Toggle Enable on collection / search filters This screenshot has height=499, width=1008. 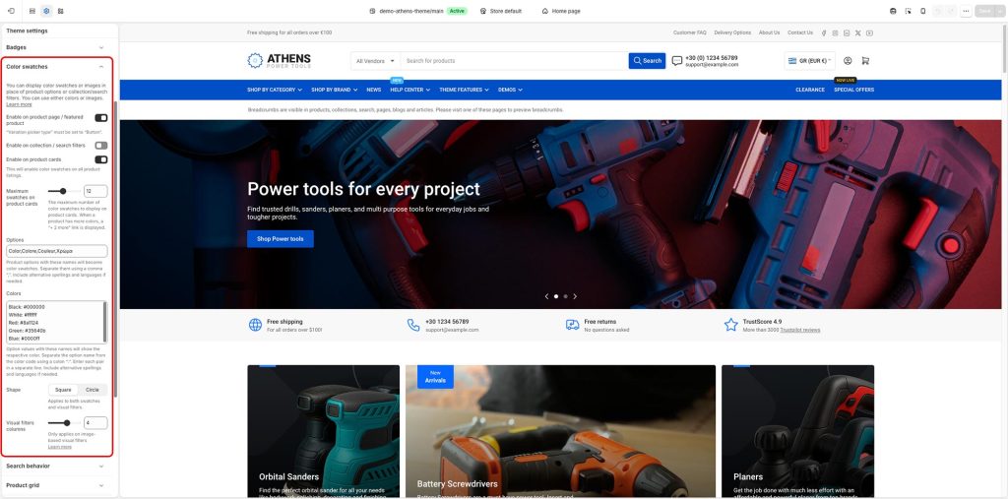tap(101, 146)
